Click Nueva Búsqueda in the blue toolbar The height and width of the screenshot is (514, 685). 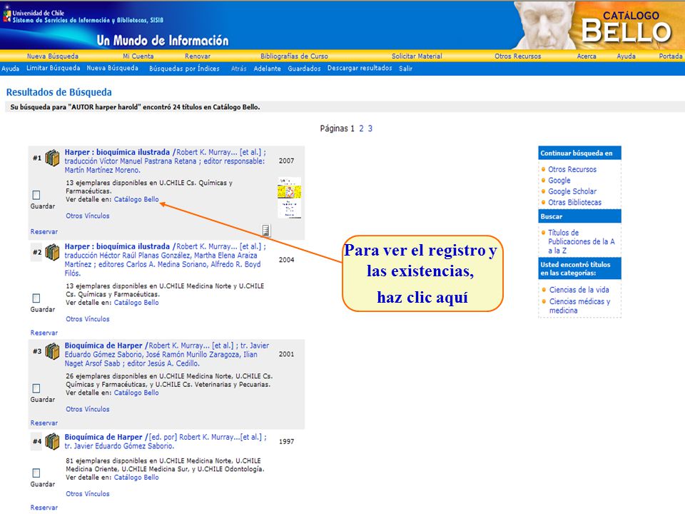112,69
